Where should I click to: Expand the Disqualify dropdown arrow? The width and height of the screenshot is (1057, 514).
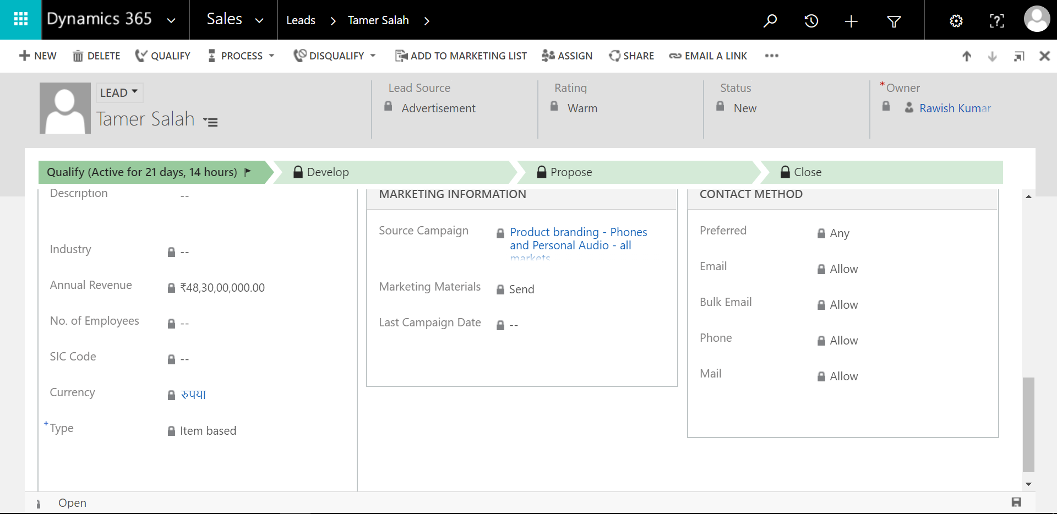[373, 56]
